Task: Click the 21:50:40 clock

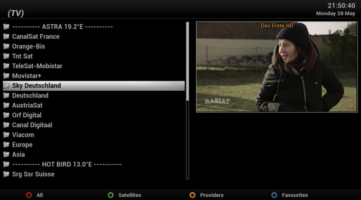Action: pos(342,6)
